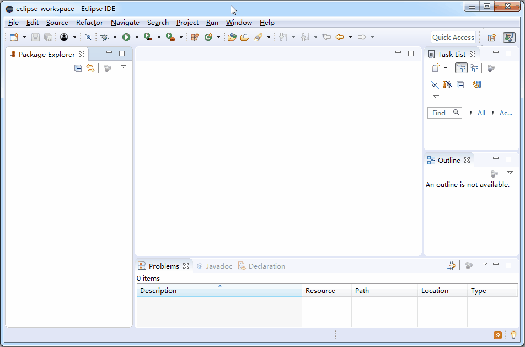Close the Outline view tab
525x347 pixels.
coord(467,160)
